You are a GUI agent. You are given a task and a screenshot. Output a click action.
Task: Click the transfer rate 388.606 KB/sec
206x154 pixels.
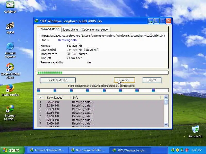[x=77, y=54]
